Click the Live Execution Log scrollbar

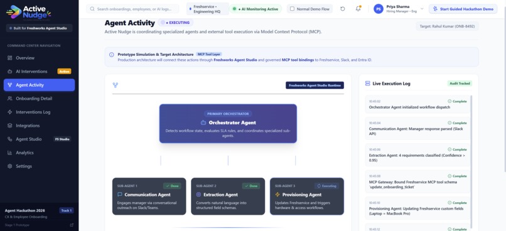tap(471, 161)
